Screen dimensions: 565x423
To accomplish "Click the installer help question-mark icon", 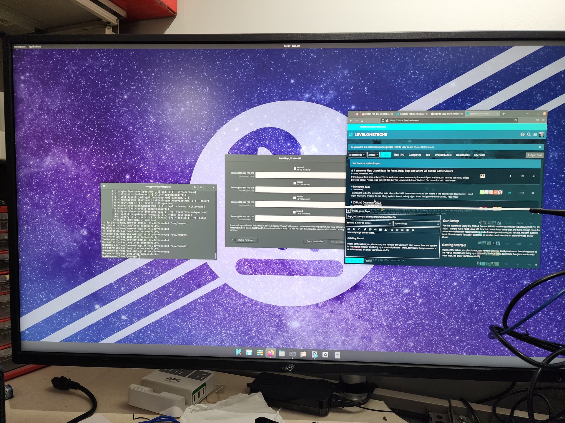I will (x=232, y=240).
